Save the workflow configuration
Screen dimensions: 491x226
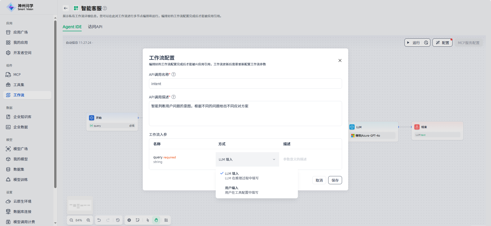[x=335, y=180]
